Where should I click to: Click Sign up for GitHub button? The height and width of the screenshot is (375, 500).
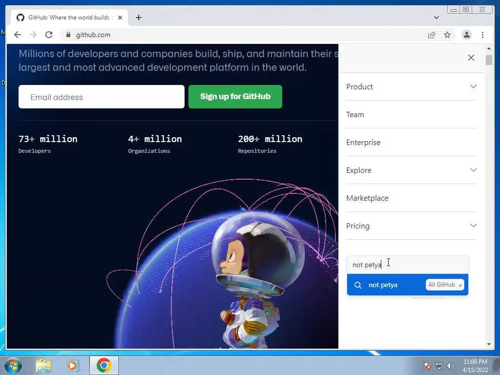(x=235, y=97)
